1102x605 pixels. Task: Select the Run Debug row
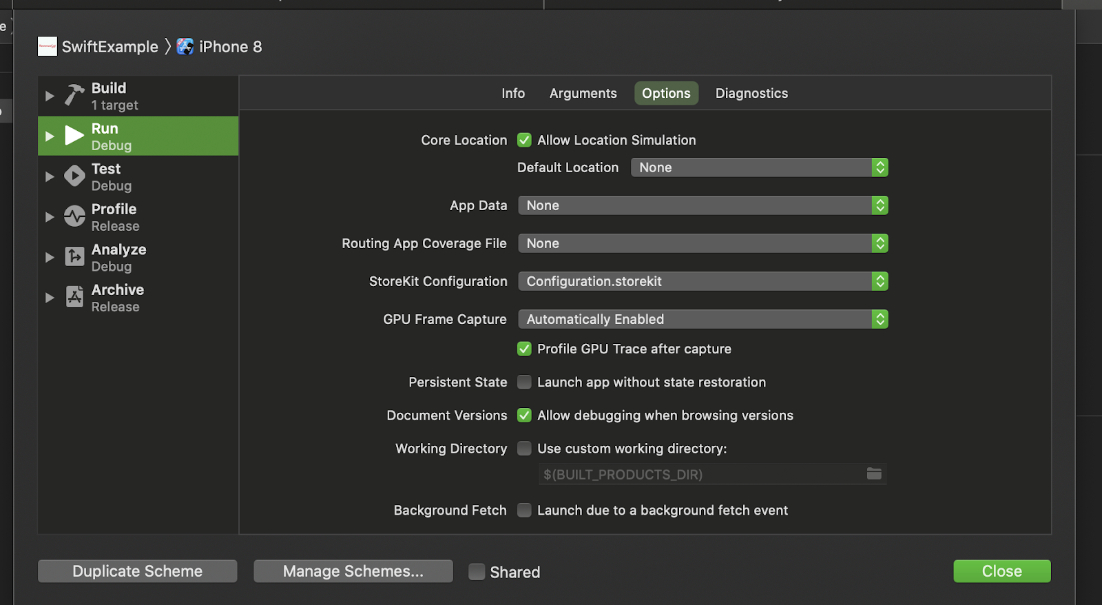click(138, 136)
